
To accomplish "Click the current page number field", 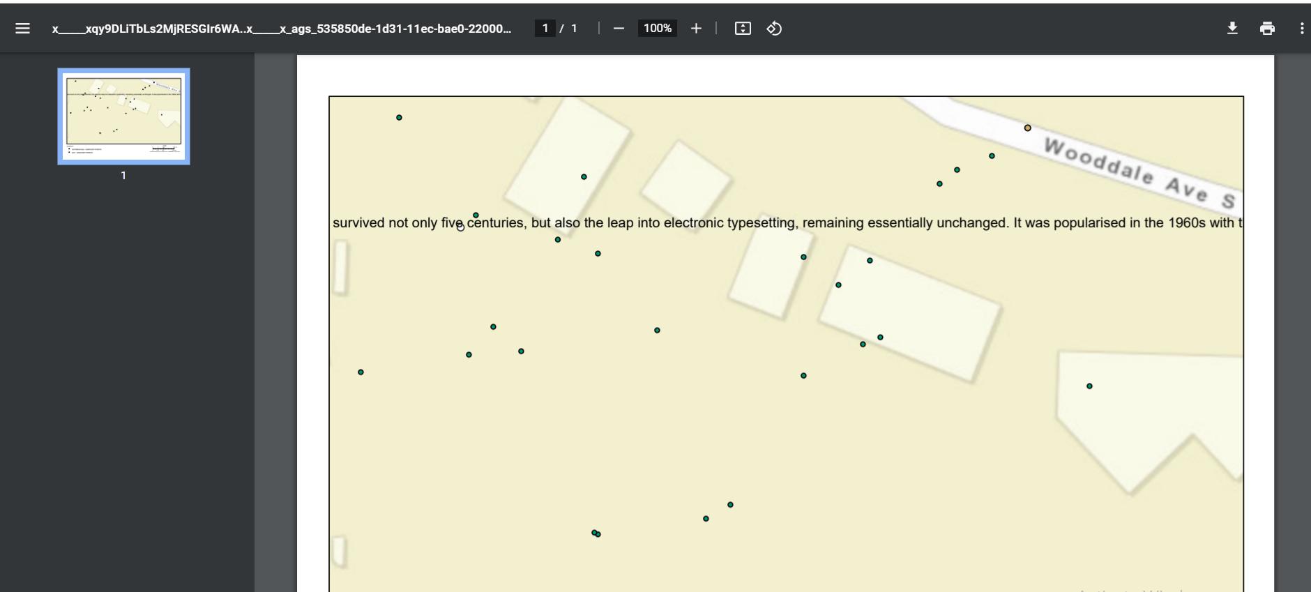I will 545,29.
